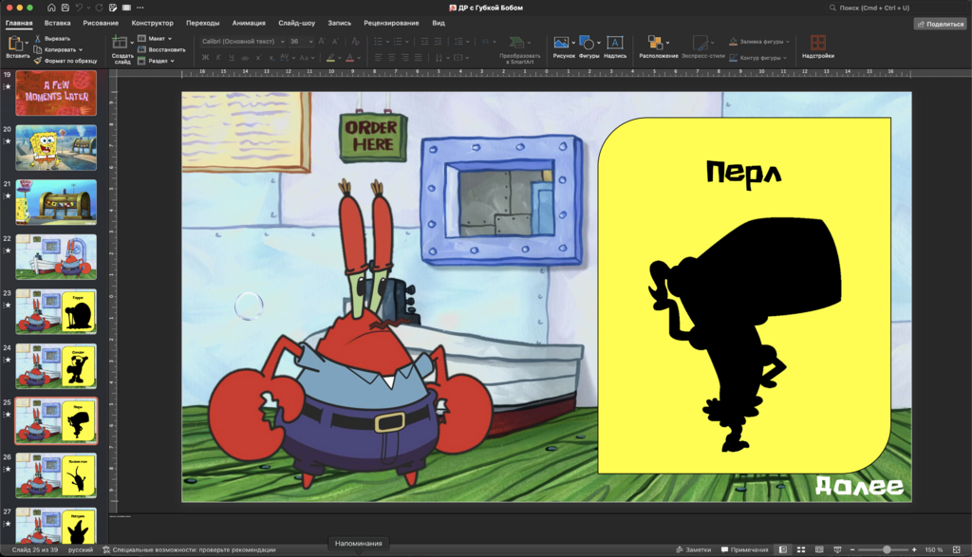This screenshot has width=972, height=557.
Task: Click the Save disk icon
Action: tap(65, 8)
